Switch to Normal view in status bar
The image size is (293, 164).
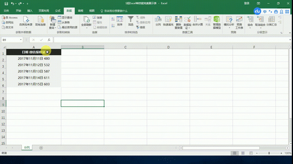coord(234,153)
